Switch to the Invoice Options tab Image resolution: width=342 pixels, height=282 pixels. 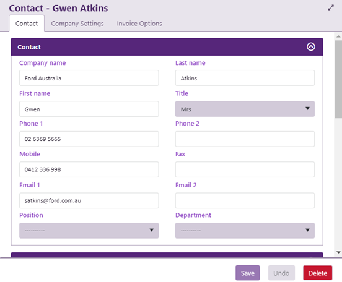coord(139,23)
